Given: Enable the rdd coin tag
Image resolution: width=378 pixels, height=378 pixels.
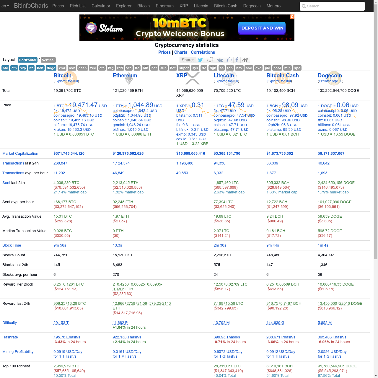Looking at the screenshot, I should click(120, 68).
